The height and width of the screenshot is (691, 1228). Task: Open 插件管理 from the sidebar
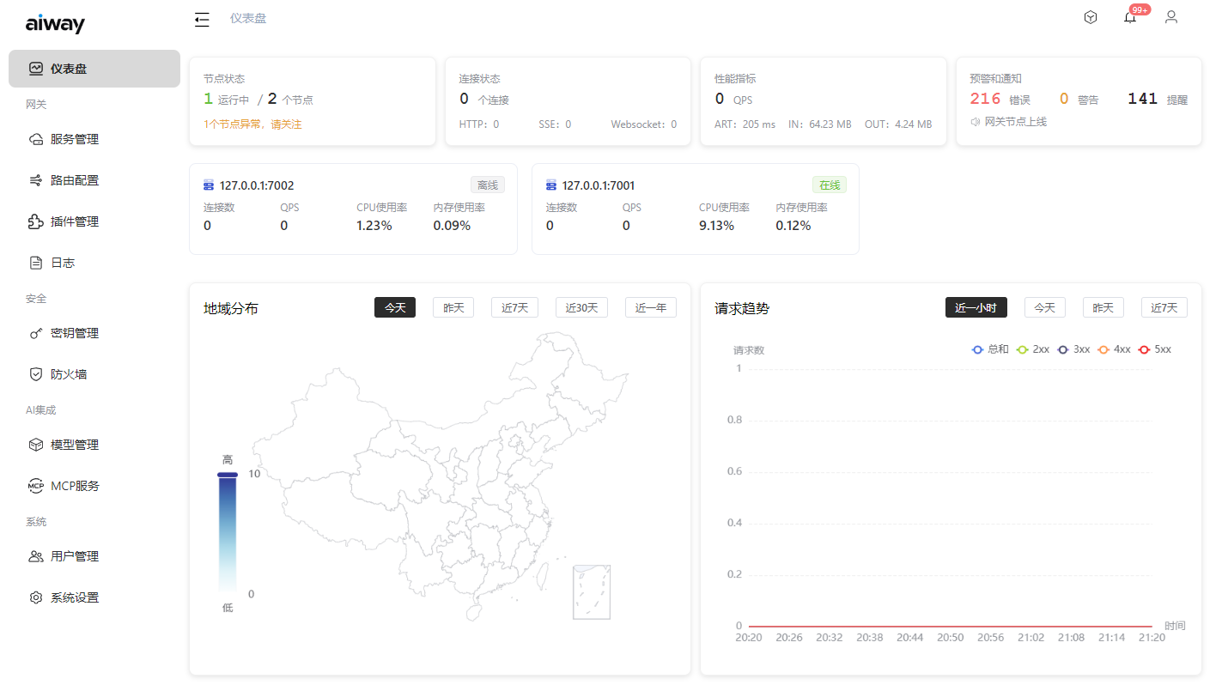(x=75, y=221)
